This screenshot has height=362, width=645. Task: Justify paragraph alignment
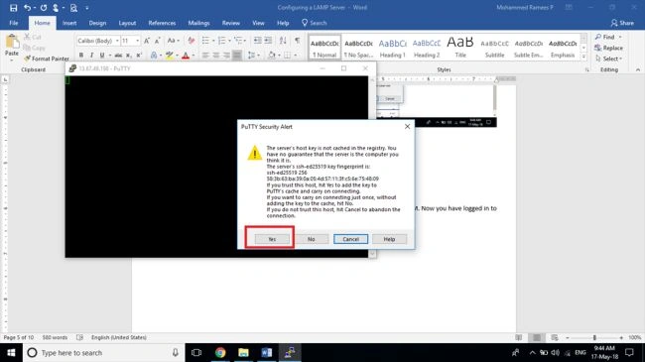click(x=237, y=56)
